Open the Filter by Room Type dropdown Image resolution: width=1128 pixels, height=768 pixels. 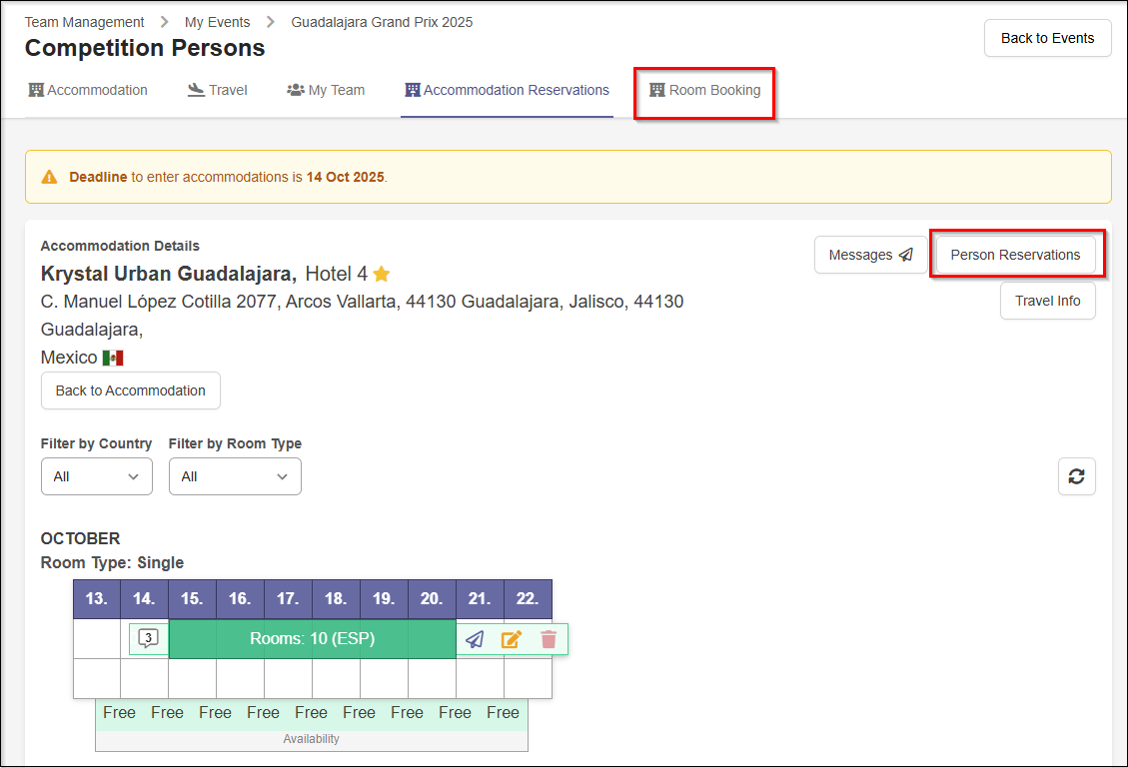[235, 476]
